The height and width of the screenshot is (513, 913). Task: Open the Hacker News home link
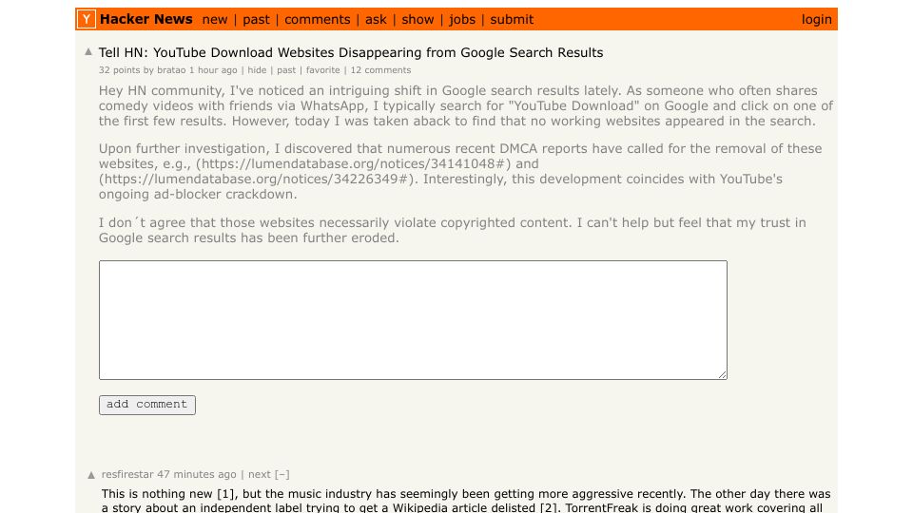point(146,19)
